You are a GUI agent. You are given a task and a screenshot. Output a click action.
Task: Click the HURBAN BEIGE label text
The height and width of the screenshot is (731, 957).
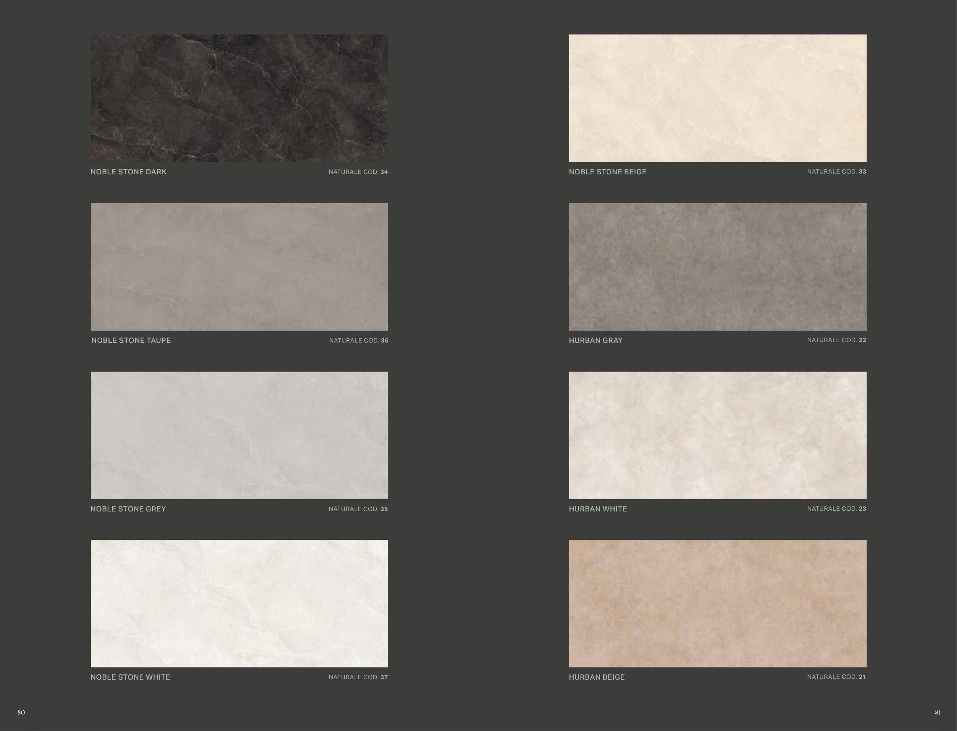(x=597, y=677)
